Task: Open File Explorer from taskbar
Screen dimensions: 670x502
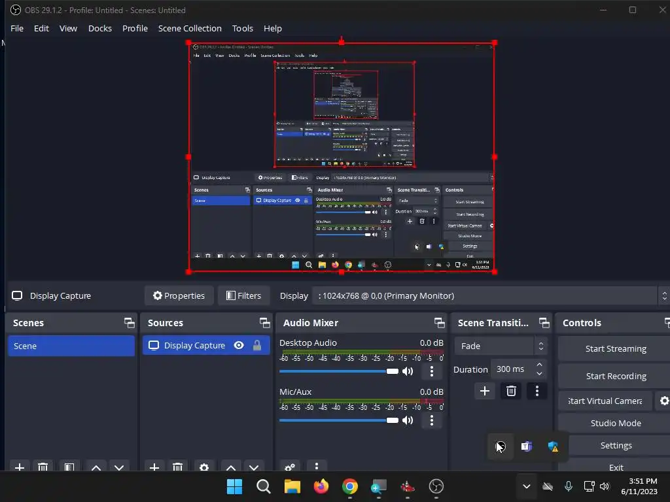Action: tap(292, 486)
